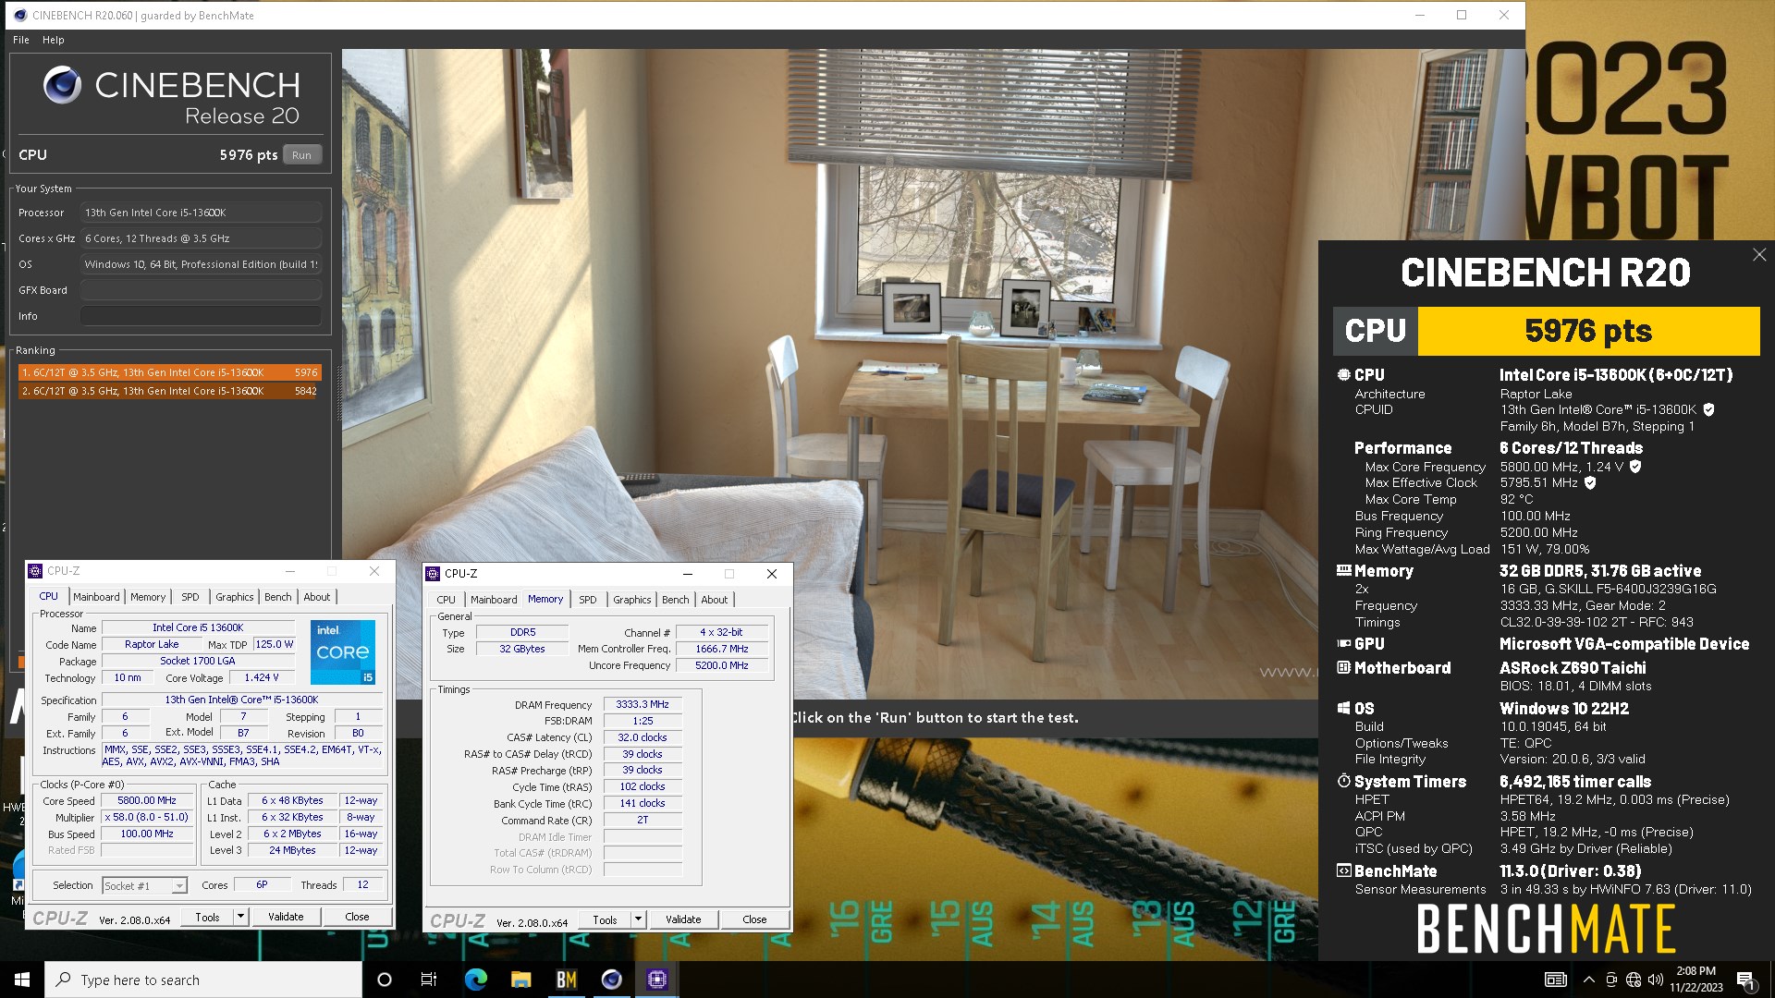This screenshot has height=998, width=1775.
Task: Switch to CPU-Z via its taskbar icon
Action: (x=656, y=980)
